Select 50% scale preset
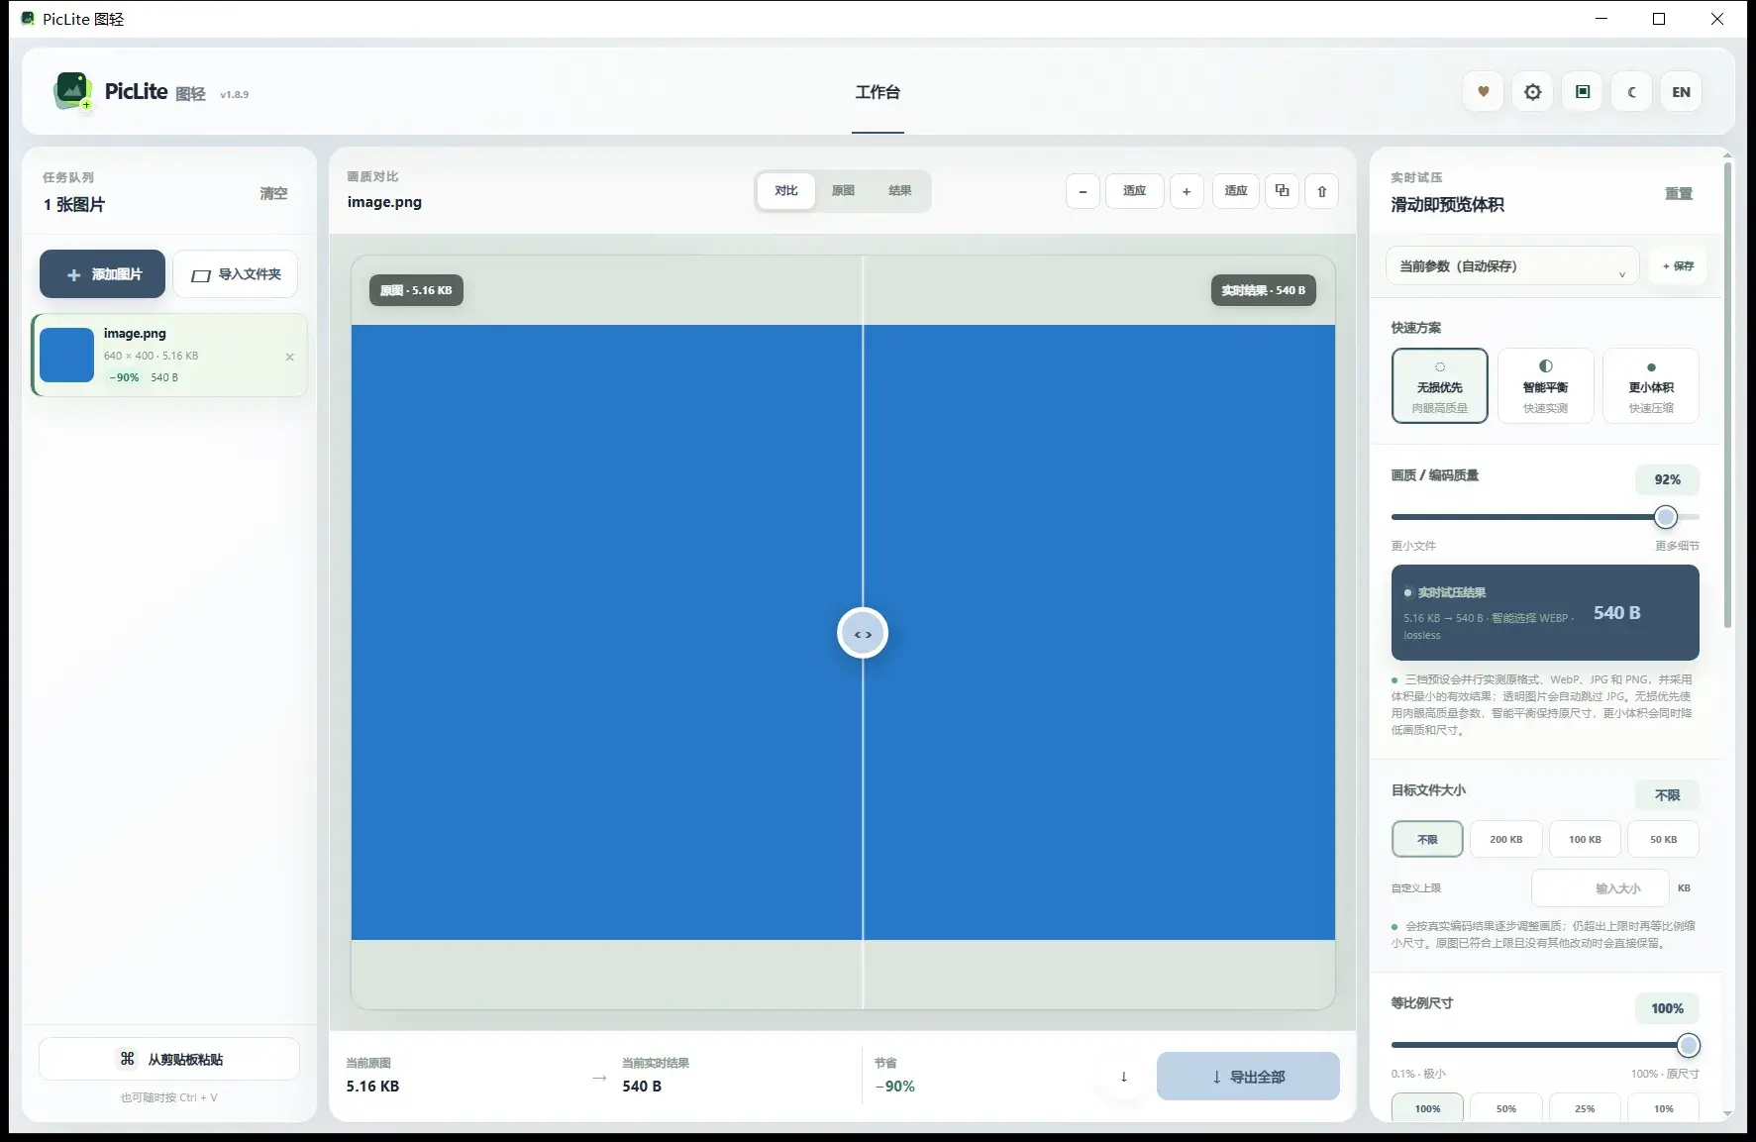 [x=1505, y=1108]
